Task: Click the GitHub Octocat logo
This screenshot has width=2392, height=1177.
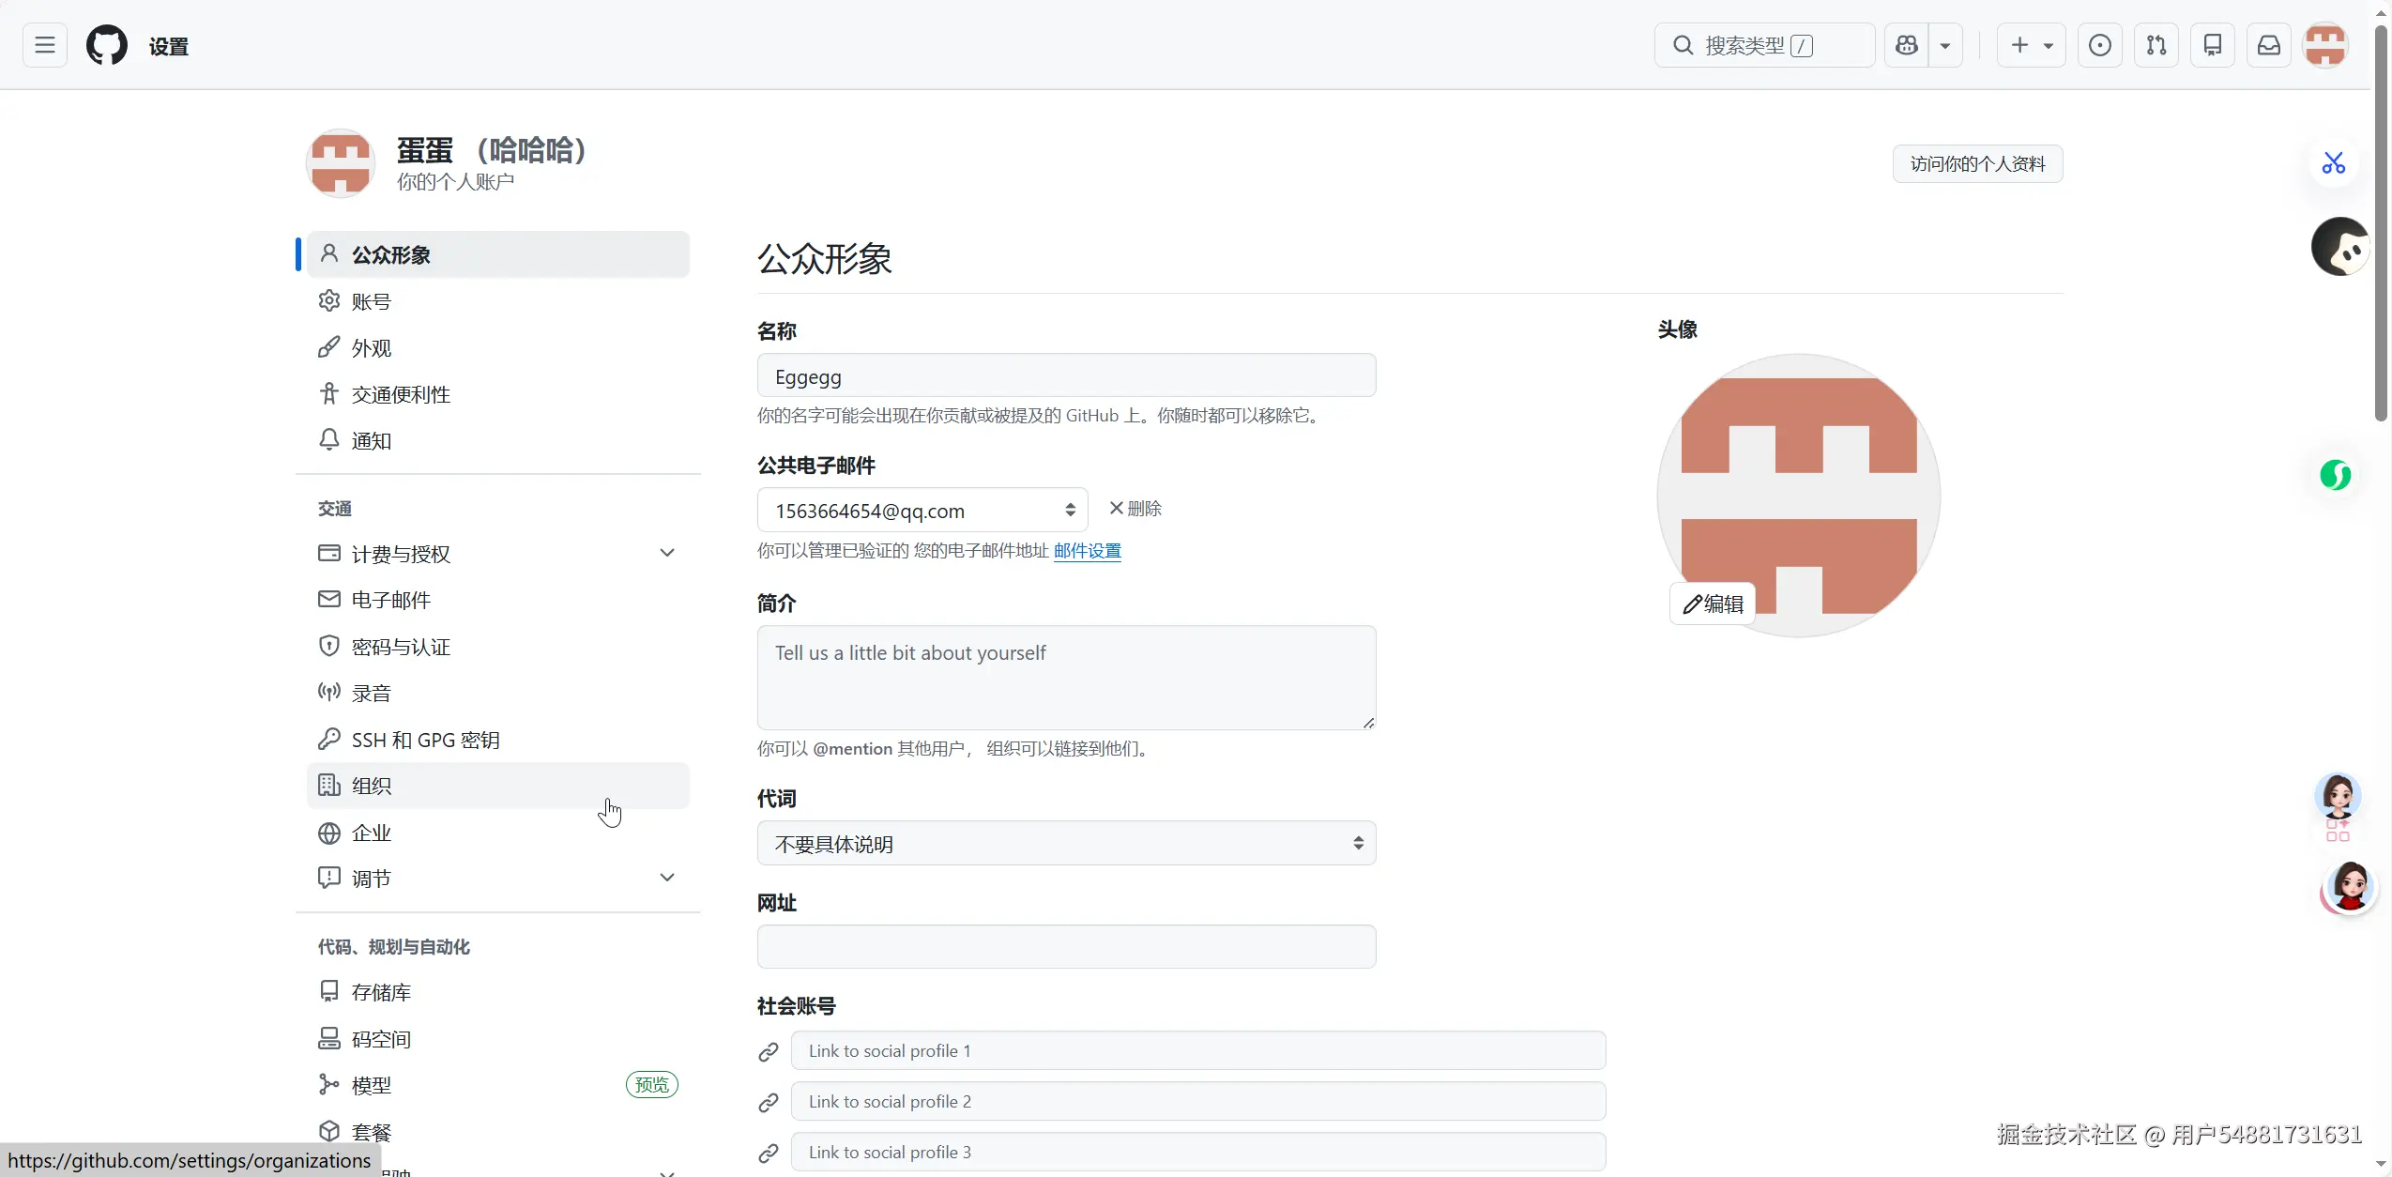Action: [x=107, y=45]
